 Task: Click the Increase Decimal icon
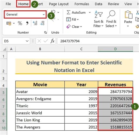[x=35, y=23]
